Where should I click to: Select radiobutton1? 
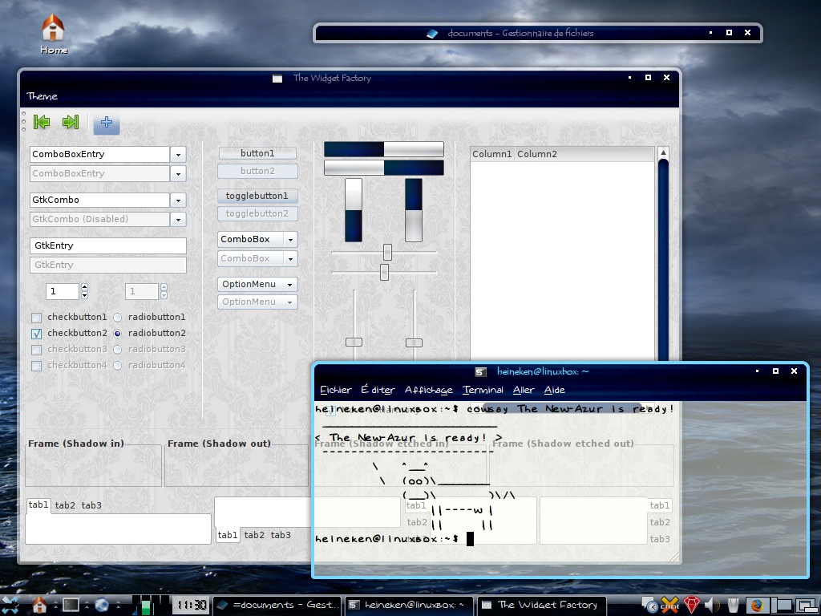pyautogui.click(x=118, y=318)
